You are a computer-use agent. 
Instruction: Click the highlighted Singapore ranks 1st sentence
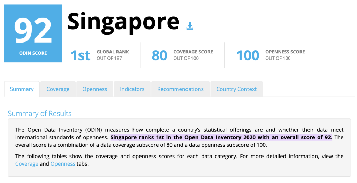tap(221, 137)
